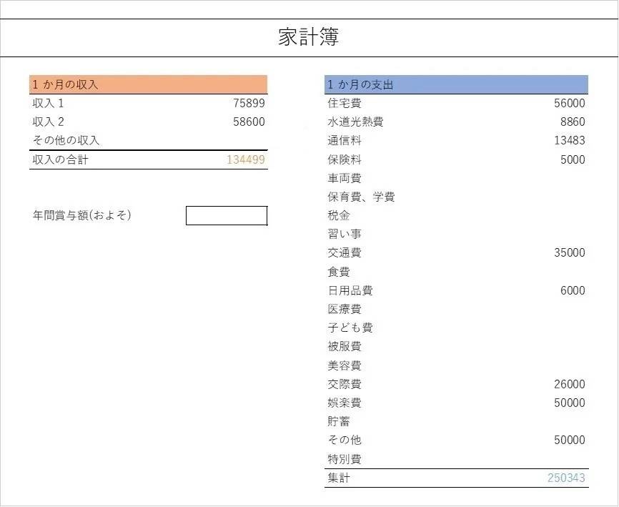Click the 交通費 label
Screen dimensions: 619x507
(345, 252)
